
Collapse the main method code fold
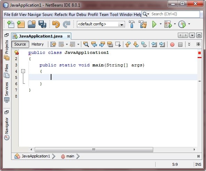23,71
